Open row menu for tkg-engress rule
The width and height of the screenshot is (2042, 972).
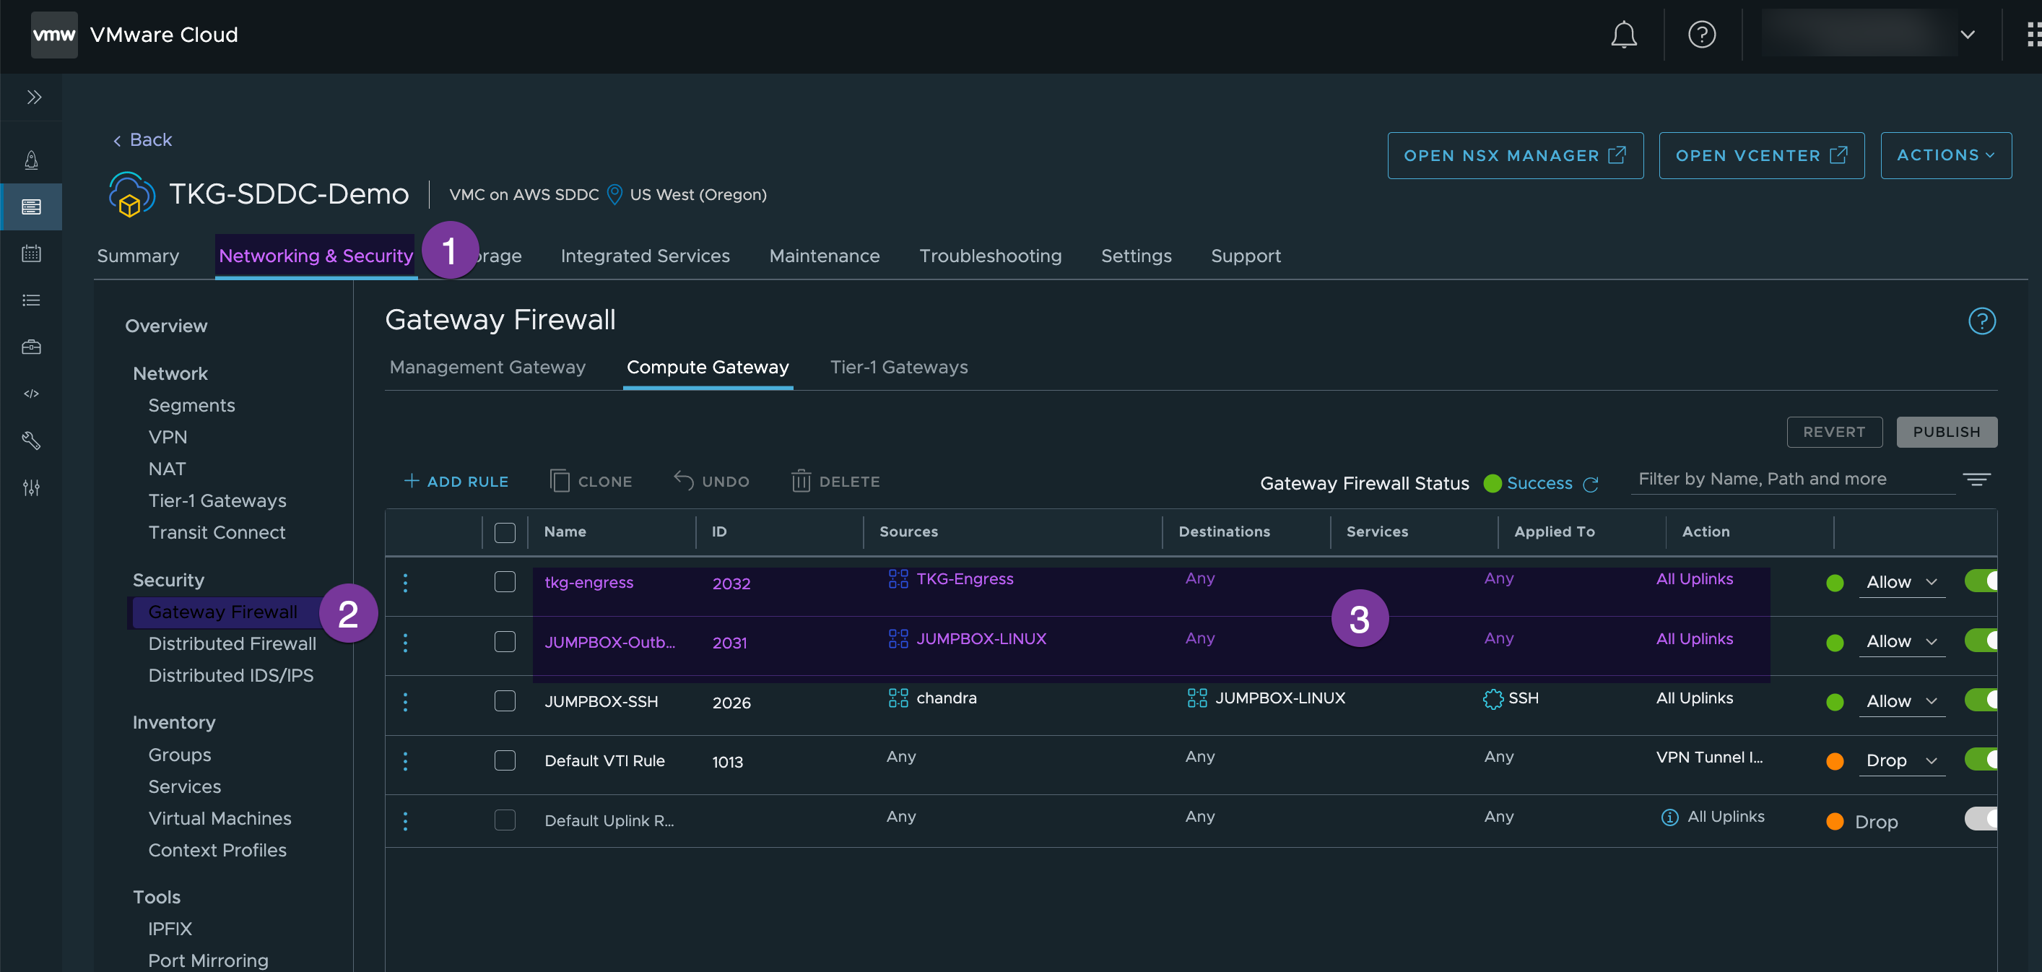[x=405, y=583]
